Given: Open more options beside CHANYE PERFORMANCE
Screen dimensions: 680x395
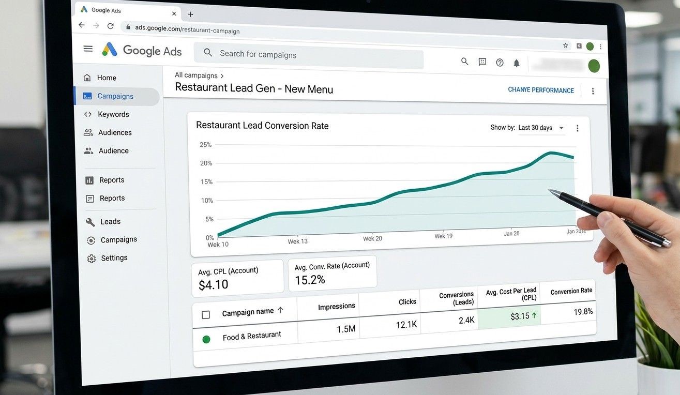Looking at the screenshot, I should point(593,91).
